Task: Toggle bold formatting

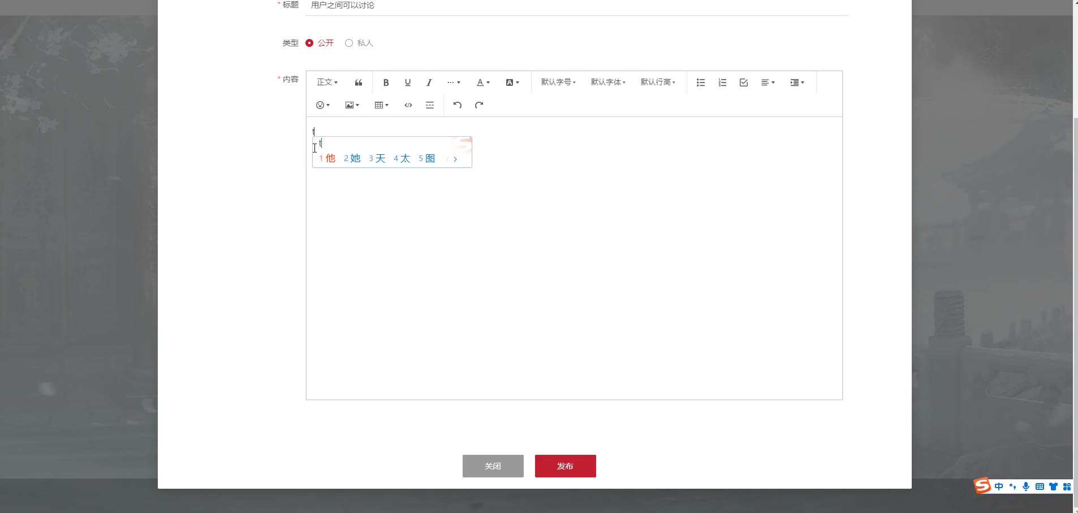Action: click(x=386, y=82)
